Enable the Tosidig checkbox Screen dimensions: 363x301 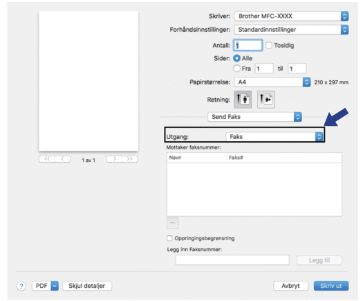[x=269, y=45]
